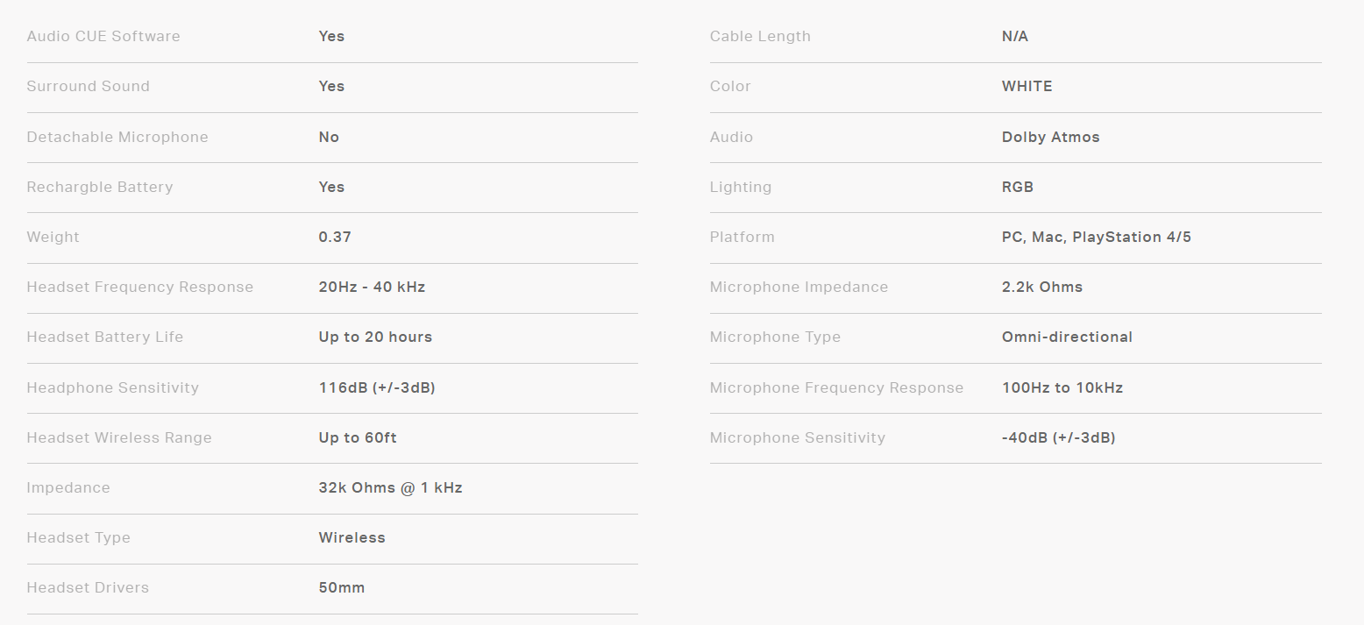This screenshot has width=1364, height=625.
Task: Click the 32k Ohms @ 1 kHz value
Action: [x=390, y=487]
